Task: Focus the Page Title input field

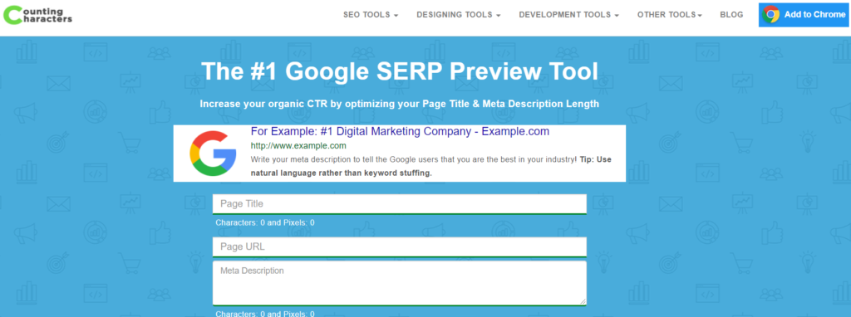Action: click(400, 204)
